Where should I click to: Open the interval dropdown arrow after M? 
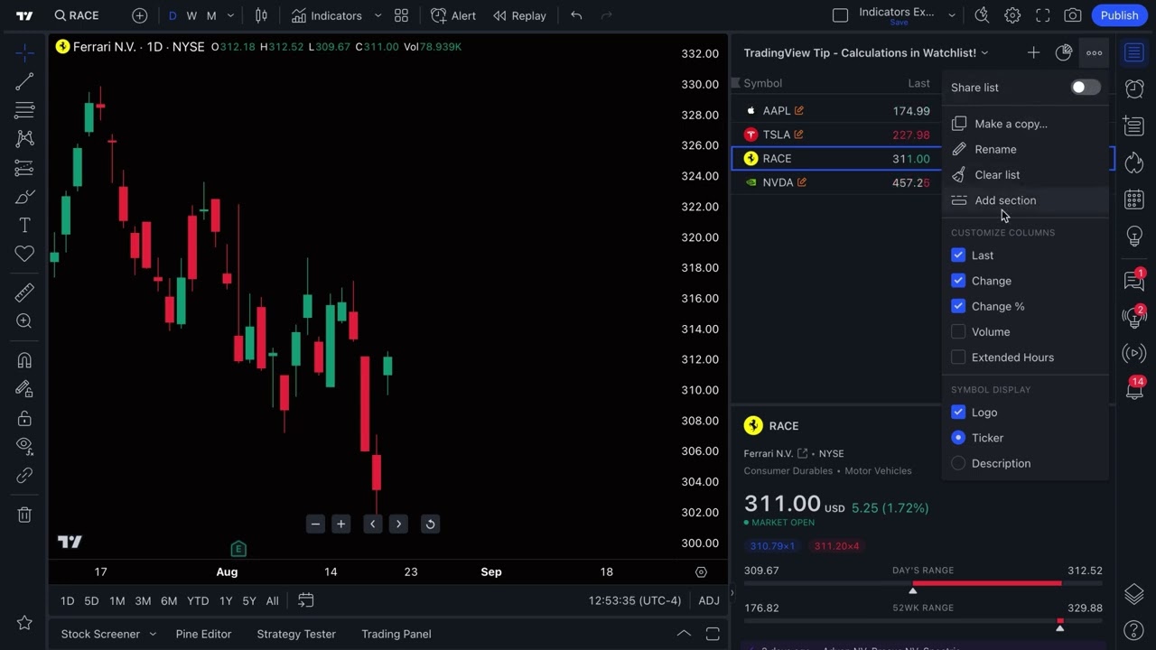(230, 15)
